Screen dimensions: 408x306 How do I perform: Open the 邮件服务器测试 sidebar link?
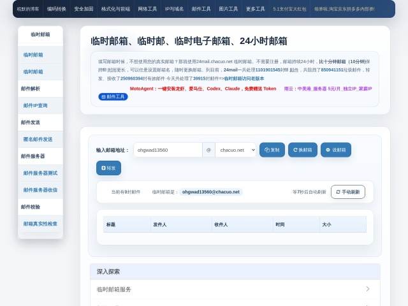[x=40, y=173]
